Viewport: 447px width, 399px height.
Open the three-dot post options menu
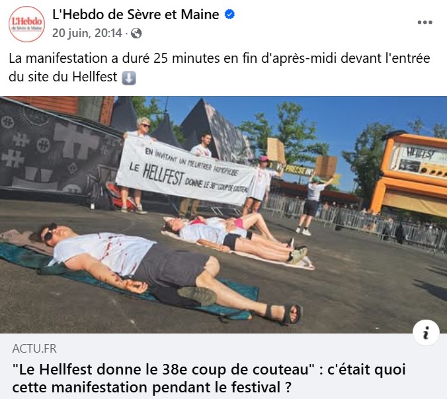[x=425, y=22]
